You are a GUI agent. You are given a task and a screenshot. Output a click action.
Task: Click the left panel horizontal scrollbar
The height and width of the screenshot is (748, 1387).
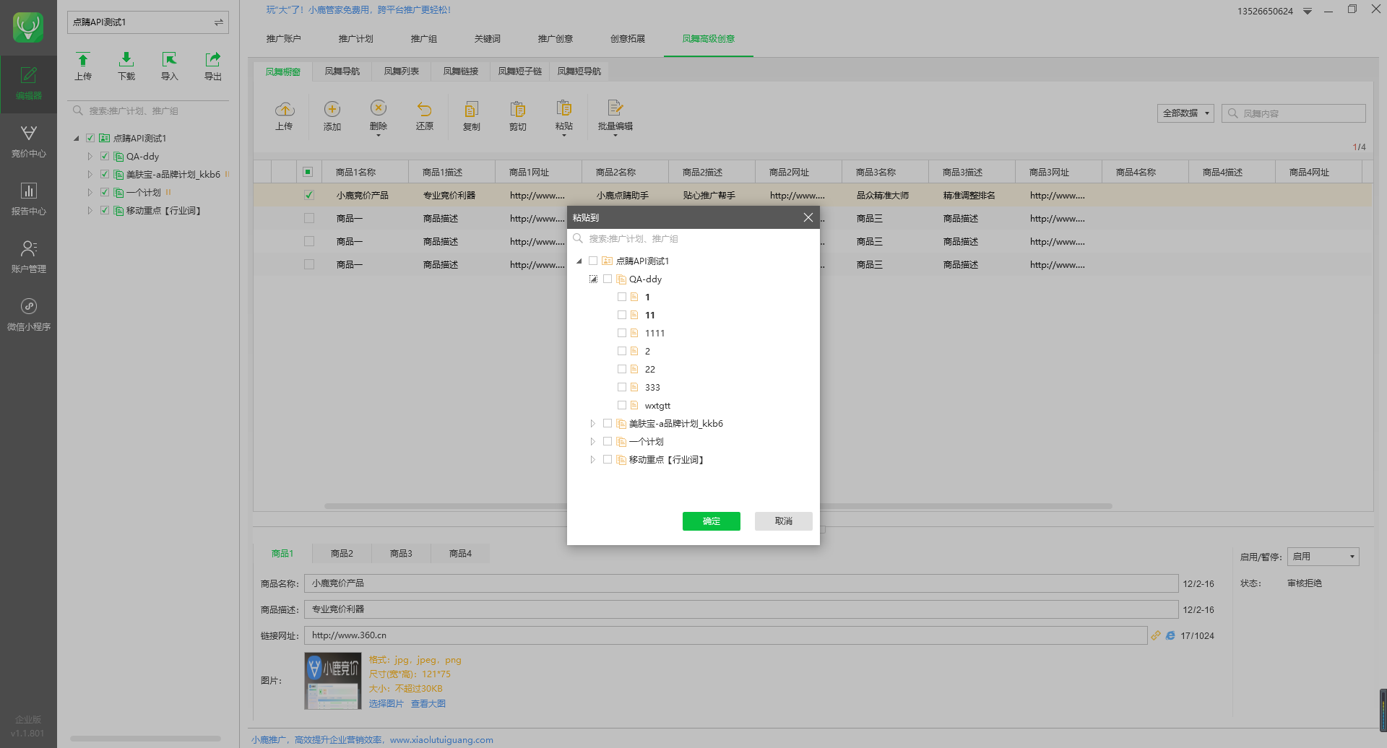[145, 739]
